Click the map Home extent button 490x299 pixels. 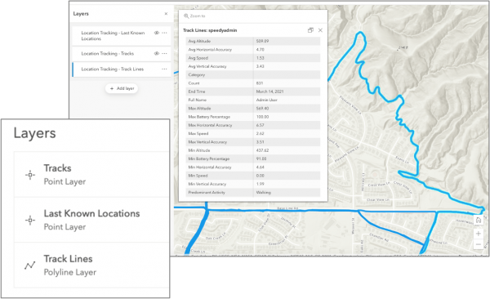(x=479, y=221)
